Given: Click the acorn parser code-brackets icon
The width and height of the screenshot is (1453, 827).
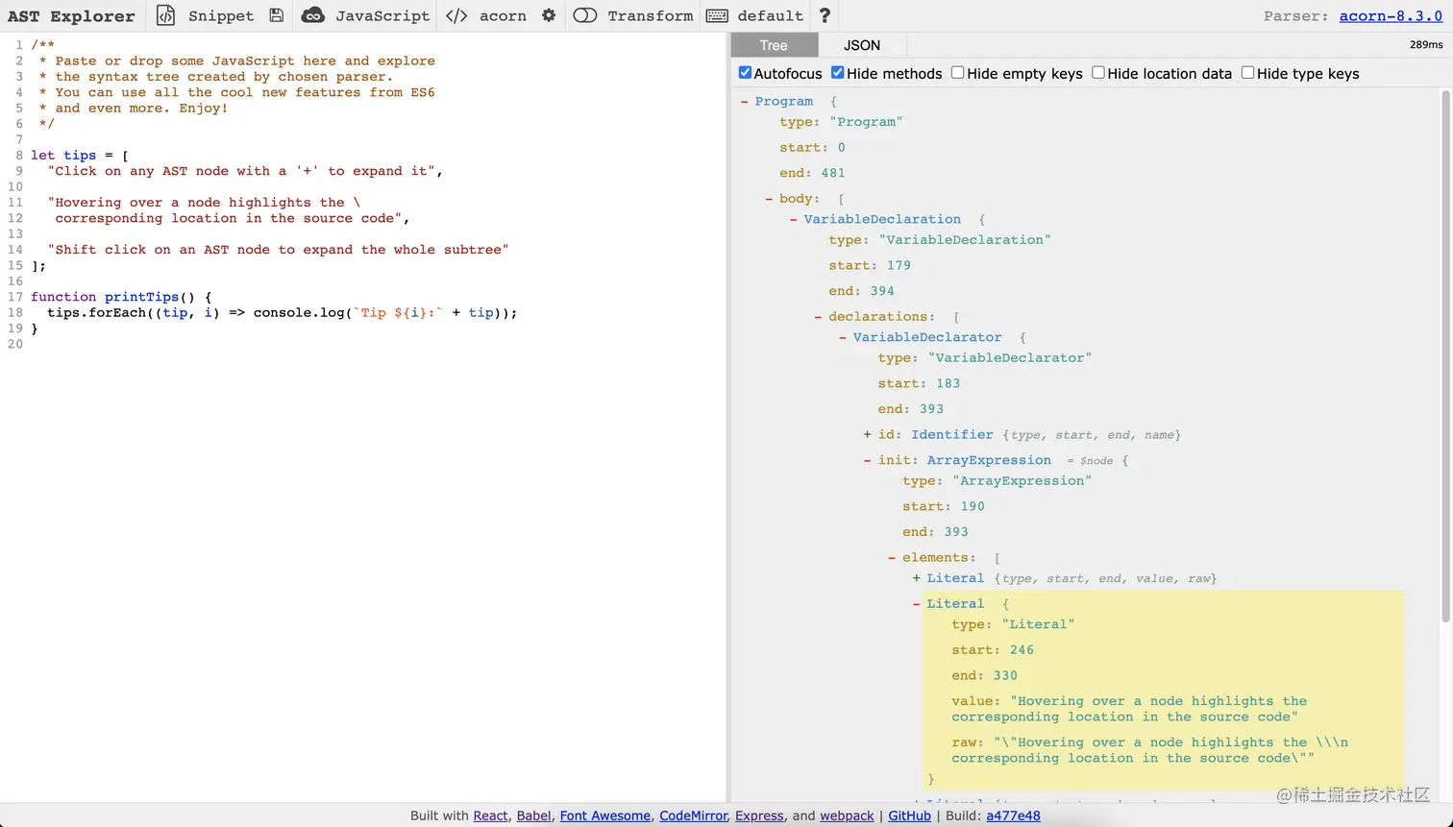Looking at the screenshot, I should tap(457, 15).
